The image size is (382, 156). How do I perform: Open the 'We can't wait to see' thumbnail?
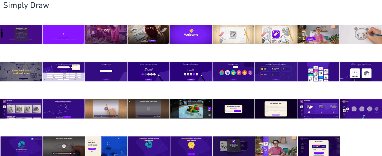tap(21, 72)
